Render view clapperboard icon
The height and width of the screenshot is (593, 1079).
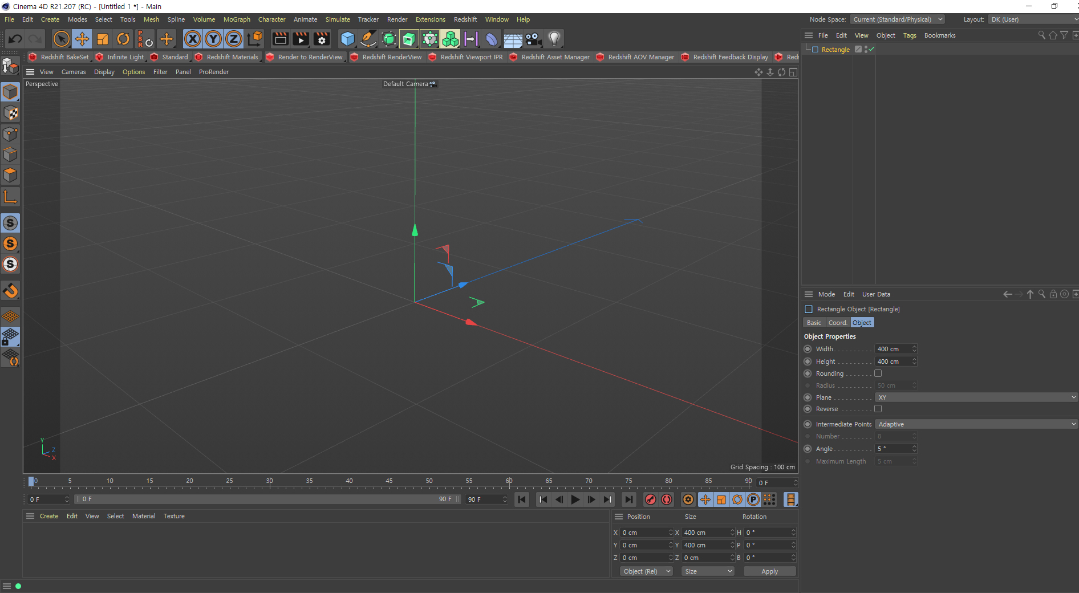[280, 39]
